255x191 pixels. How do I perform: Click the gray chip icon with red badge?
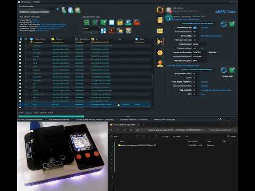(x=169, y=10)
